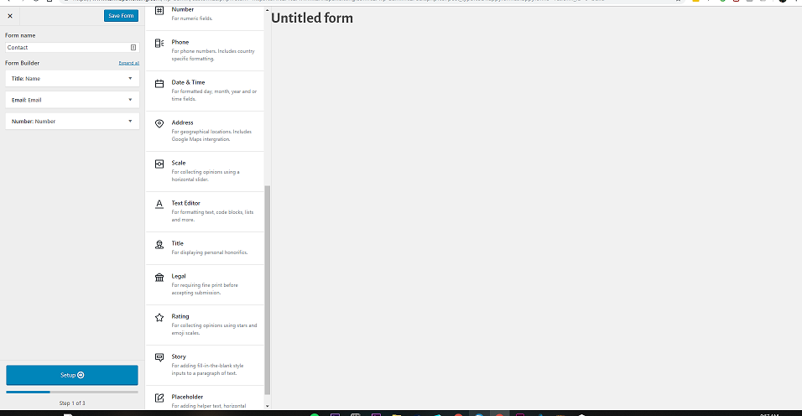Click the scrollbar down arrow
The image size is (802, 416).
[267, 406]
